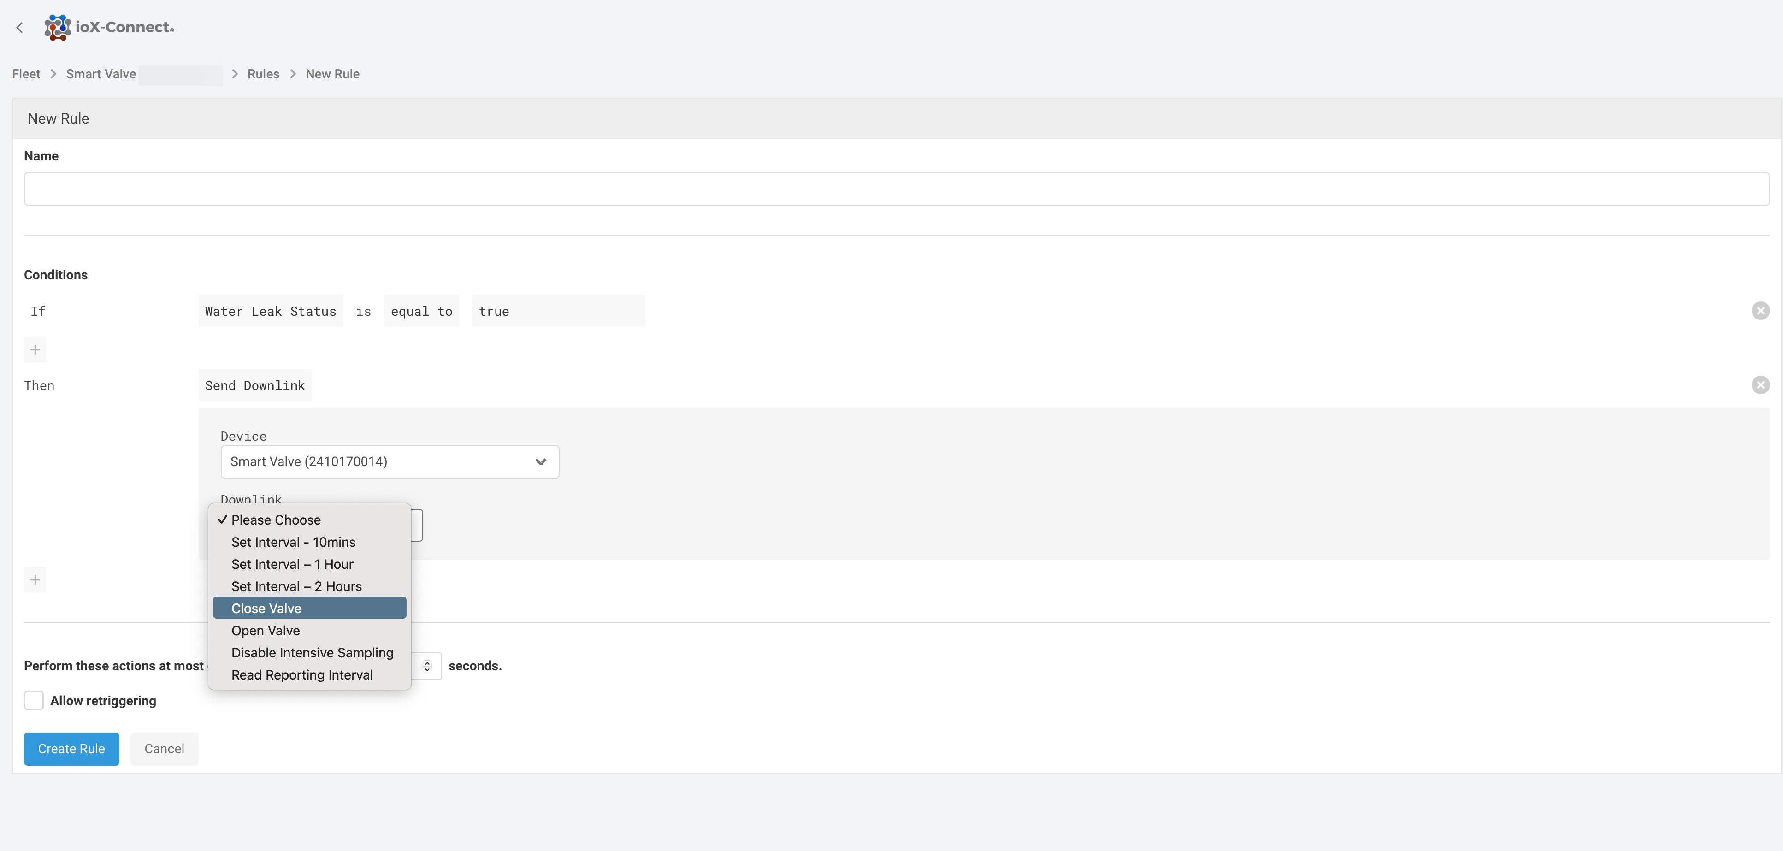Click the Cancel button

164,749
